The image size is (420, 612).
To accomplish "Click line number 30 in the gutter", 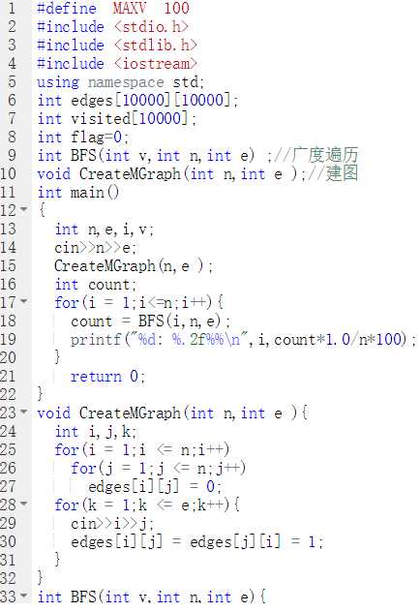I will (8, 541).
